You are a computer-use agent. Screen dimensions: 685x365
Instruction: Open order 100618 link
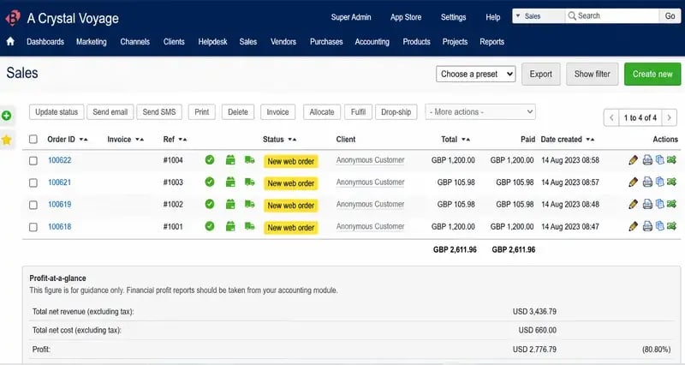tap(59, 226)
